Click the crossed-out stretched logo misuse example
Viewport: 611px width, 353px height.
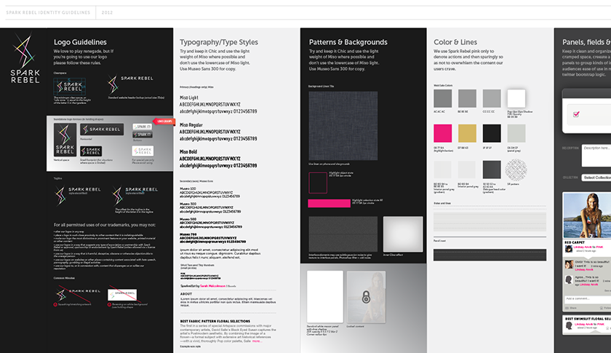point(79,293)
